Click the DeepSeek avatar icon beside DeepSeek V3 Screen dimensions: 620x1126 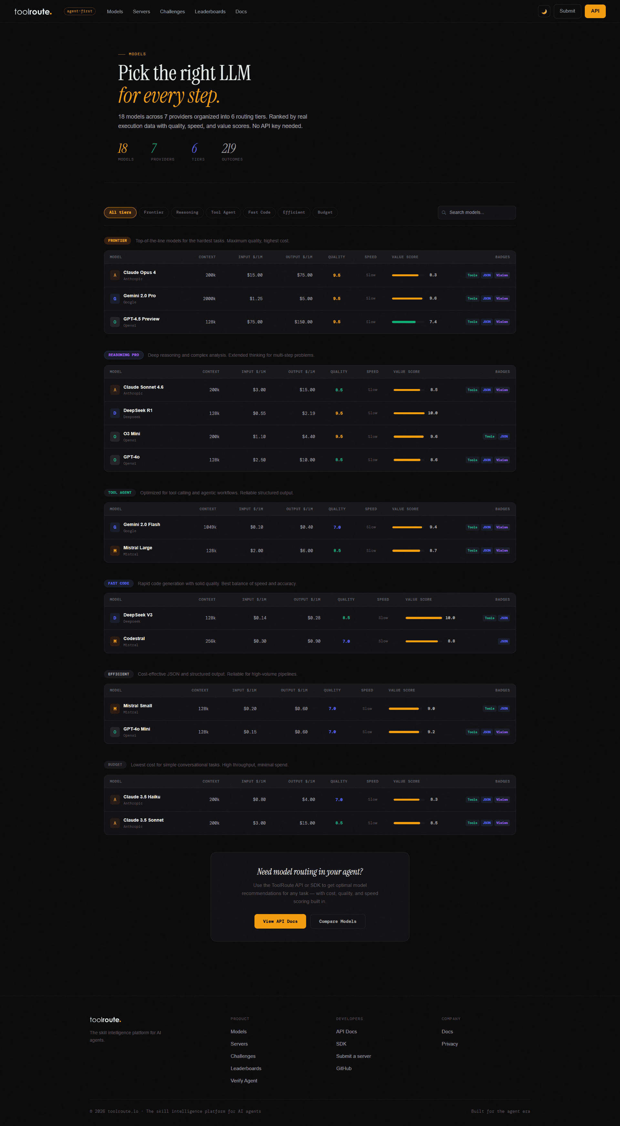115,618
